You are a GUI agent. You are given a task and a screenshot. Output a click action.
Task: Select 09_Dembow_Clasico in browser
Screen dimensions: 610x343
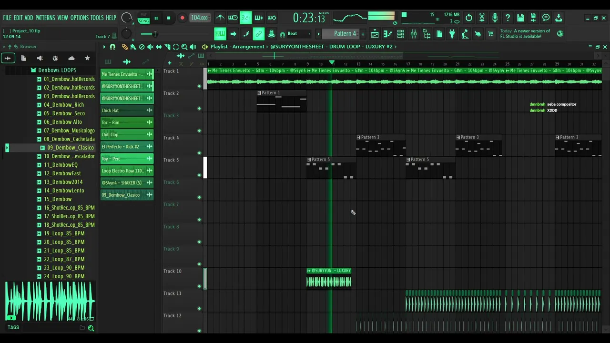(71, 148)
